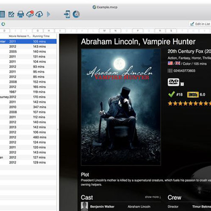Click the export to mobile device icon
The height and width of the screenshot is (211, 211).
click(67, 14)
